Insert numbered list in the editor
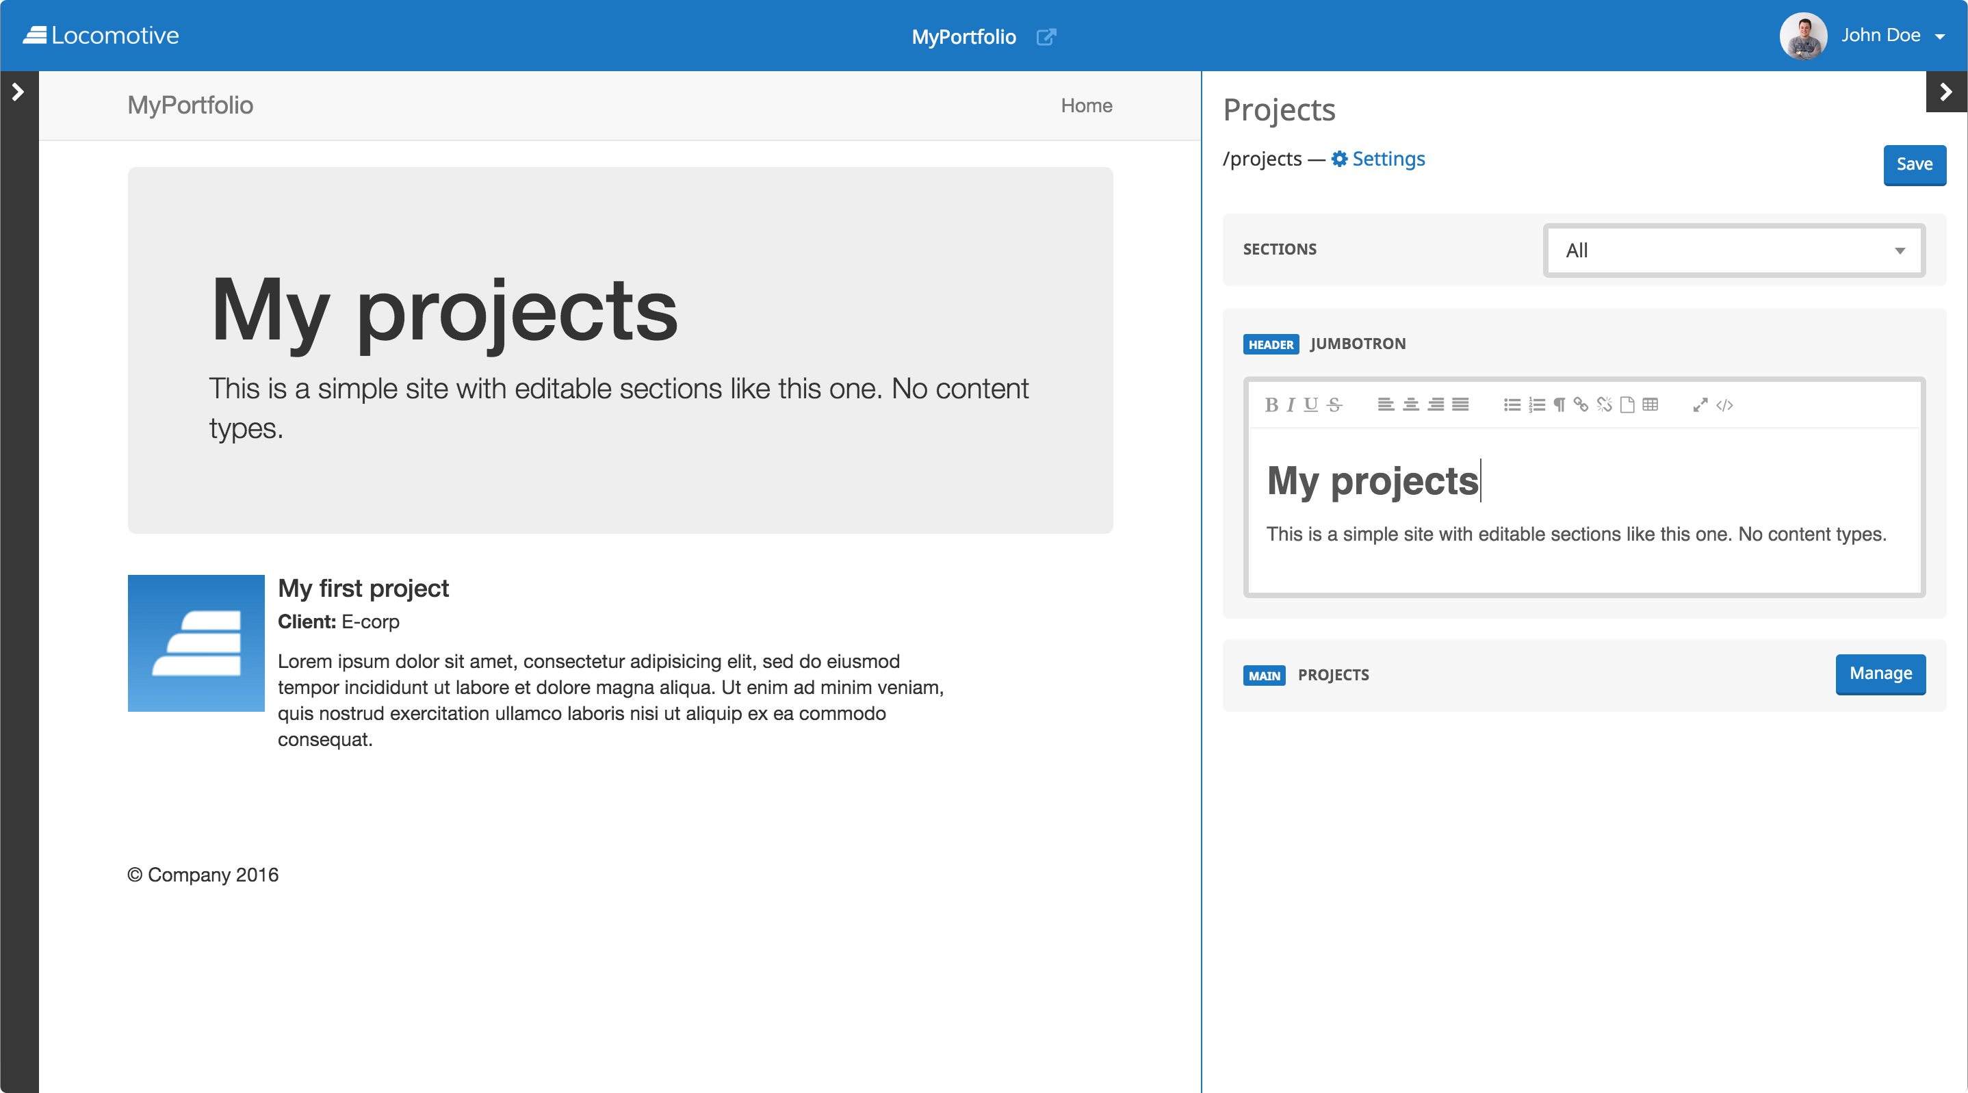This screenshot has width=1968, height=1093. (x=1536, y=405)
